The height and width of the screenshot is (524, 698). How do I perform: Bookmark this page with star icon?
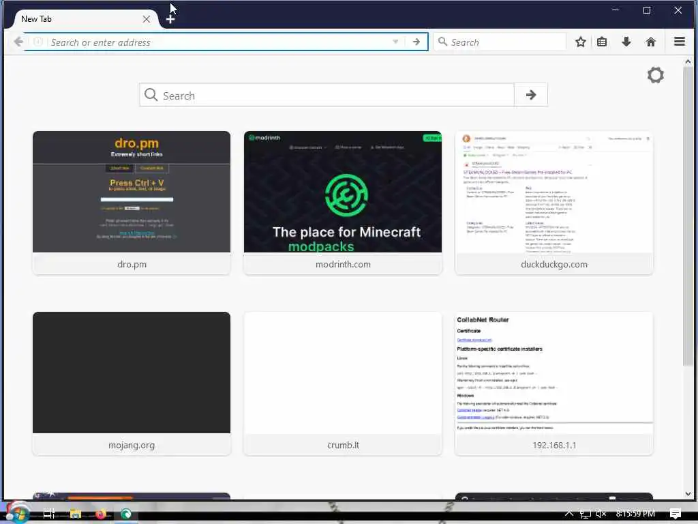click(x=581, y=42)
